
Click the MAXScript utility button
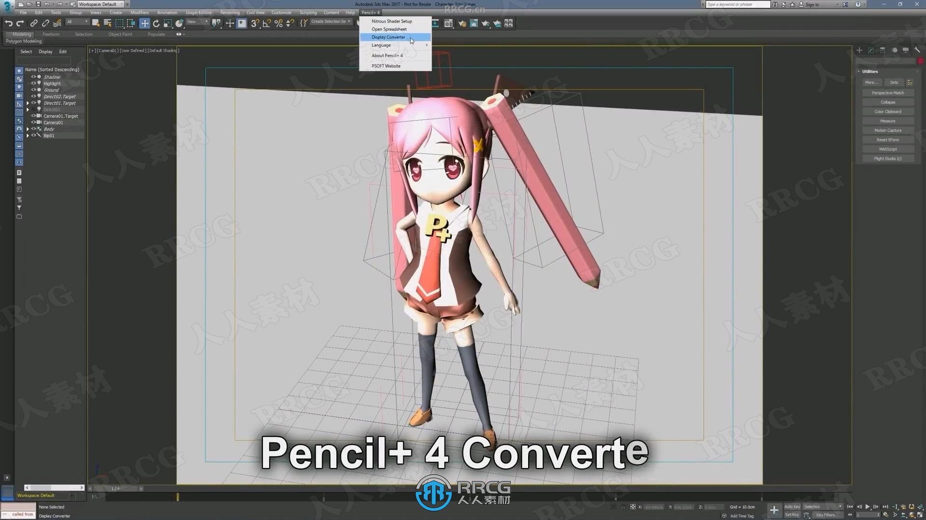888,149
